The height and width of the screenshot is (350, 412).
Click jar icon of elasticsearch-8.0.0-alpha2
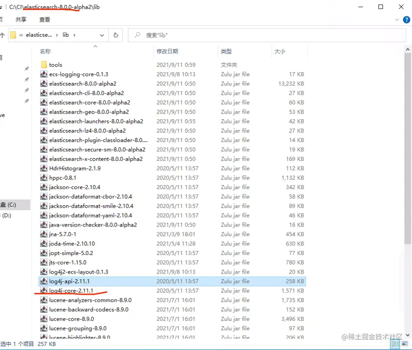43,84
